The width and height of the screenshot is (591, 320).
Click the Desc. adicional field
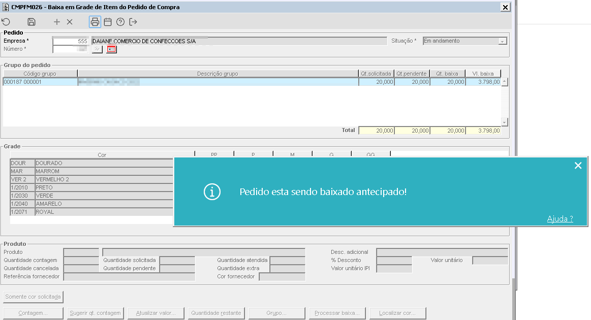point(442,252)
